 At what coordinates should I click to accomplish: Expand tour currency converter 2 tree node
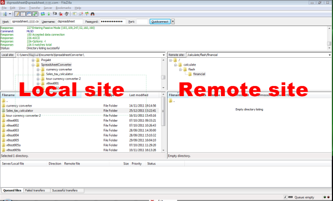coord(38,79)
